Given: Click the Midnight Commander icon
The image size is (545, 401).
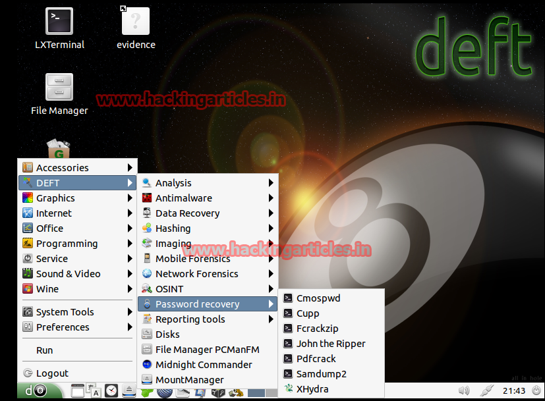Looking at the screenshot, I should click(x=147, y=365).
